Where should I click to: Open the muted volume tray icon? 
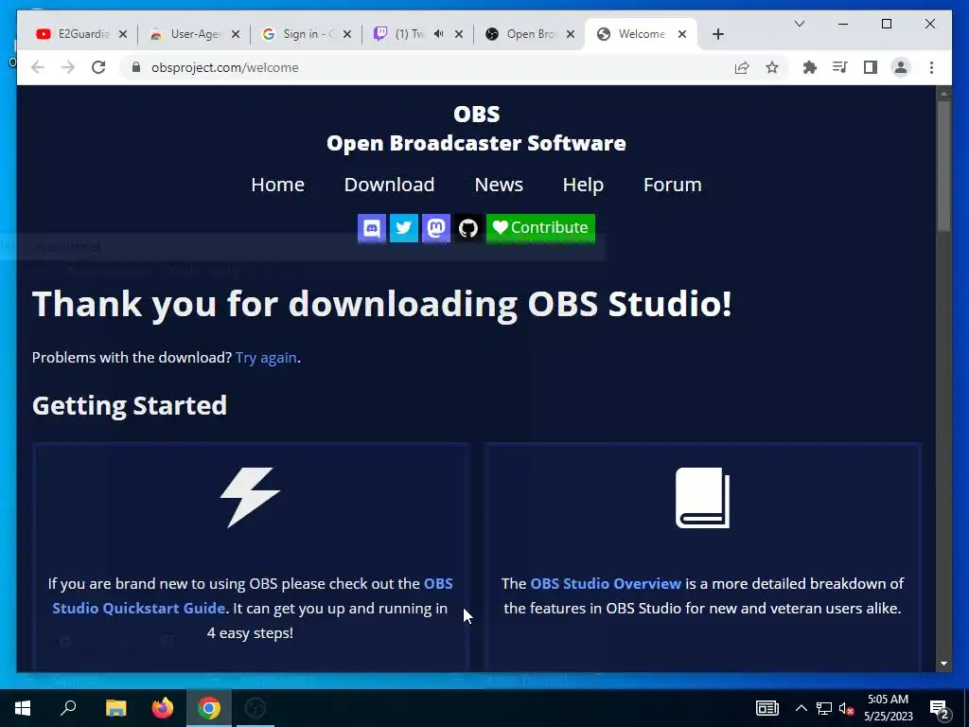click(847, 708)
